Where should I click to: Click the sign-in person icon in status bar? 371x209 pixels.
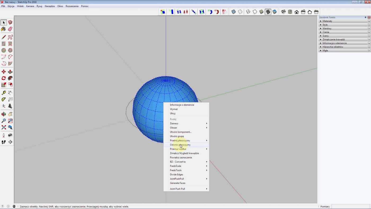tap(14, 206)
